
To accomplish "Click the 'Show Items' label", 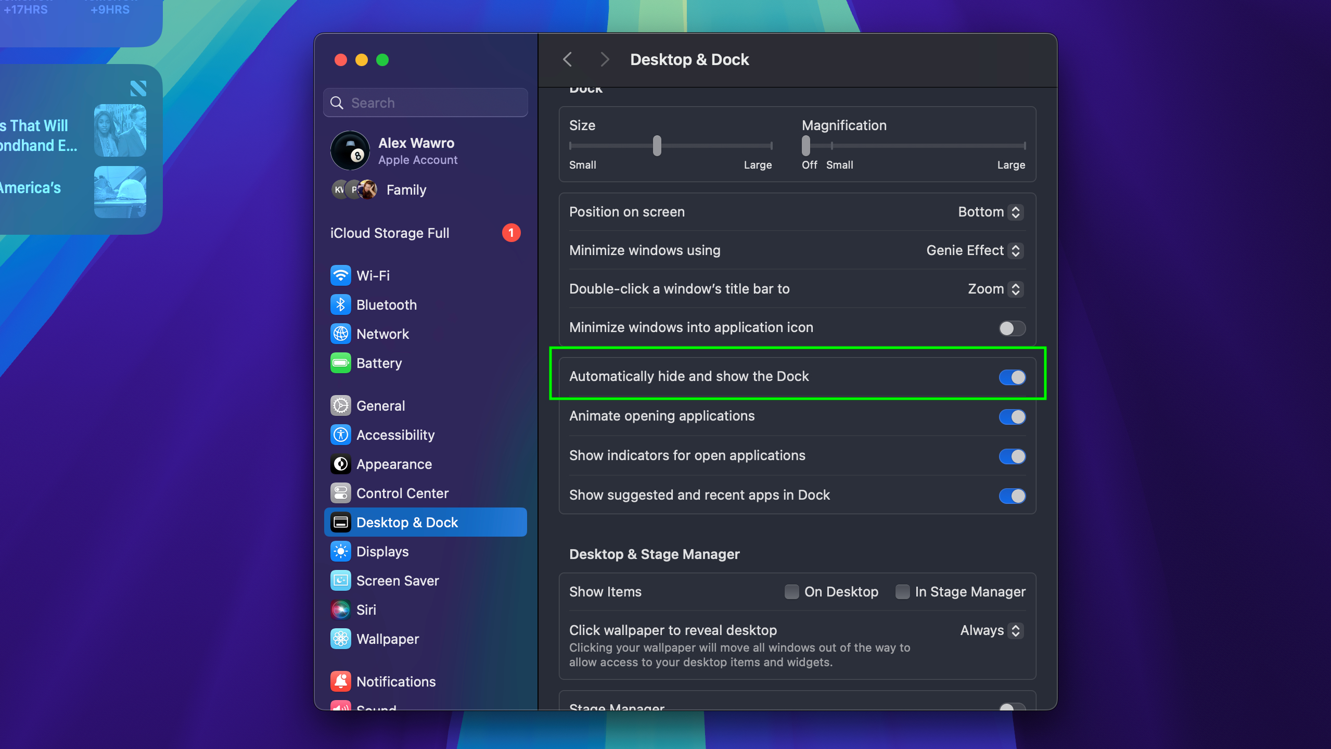I will click(605, 592).
